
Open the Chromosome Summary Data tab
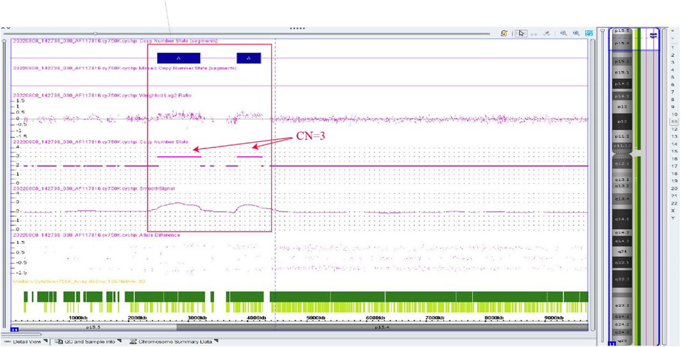point(174,342)
